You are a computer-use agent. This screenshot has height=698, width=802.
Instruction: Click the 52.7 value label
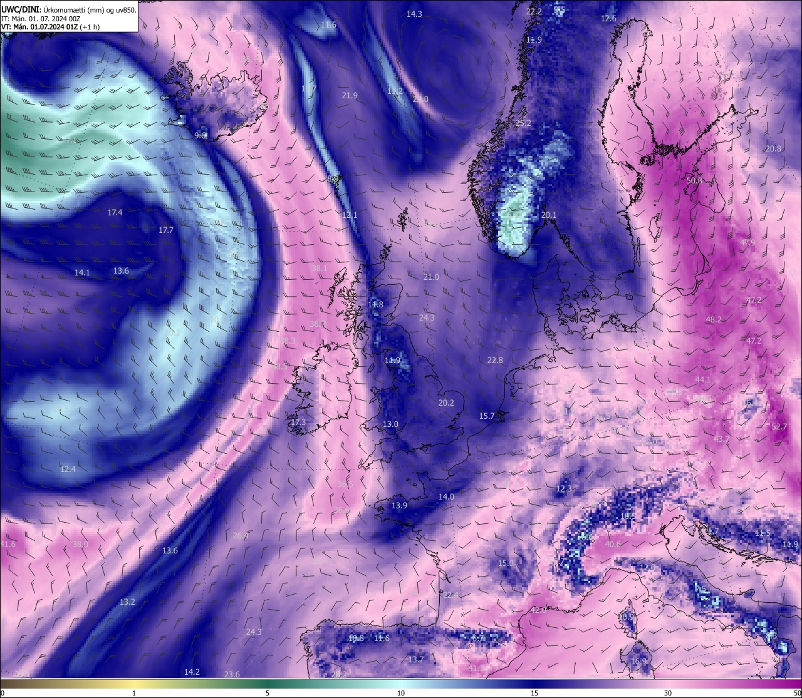779,427
